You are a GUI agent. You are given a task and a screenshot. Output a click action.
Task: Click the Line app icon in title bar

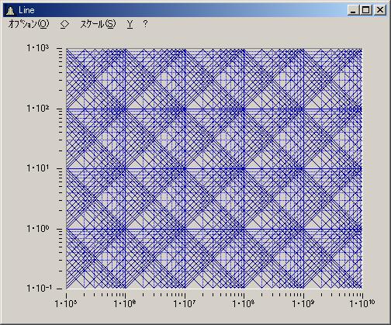click(10, 11)
